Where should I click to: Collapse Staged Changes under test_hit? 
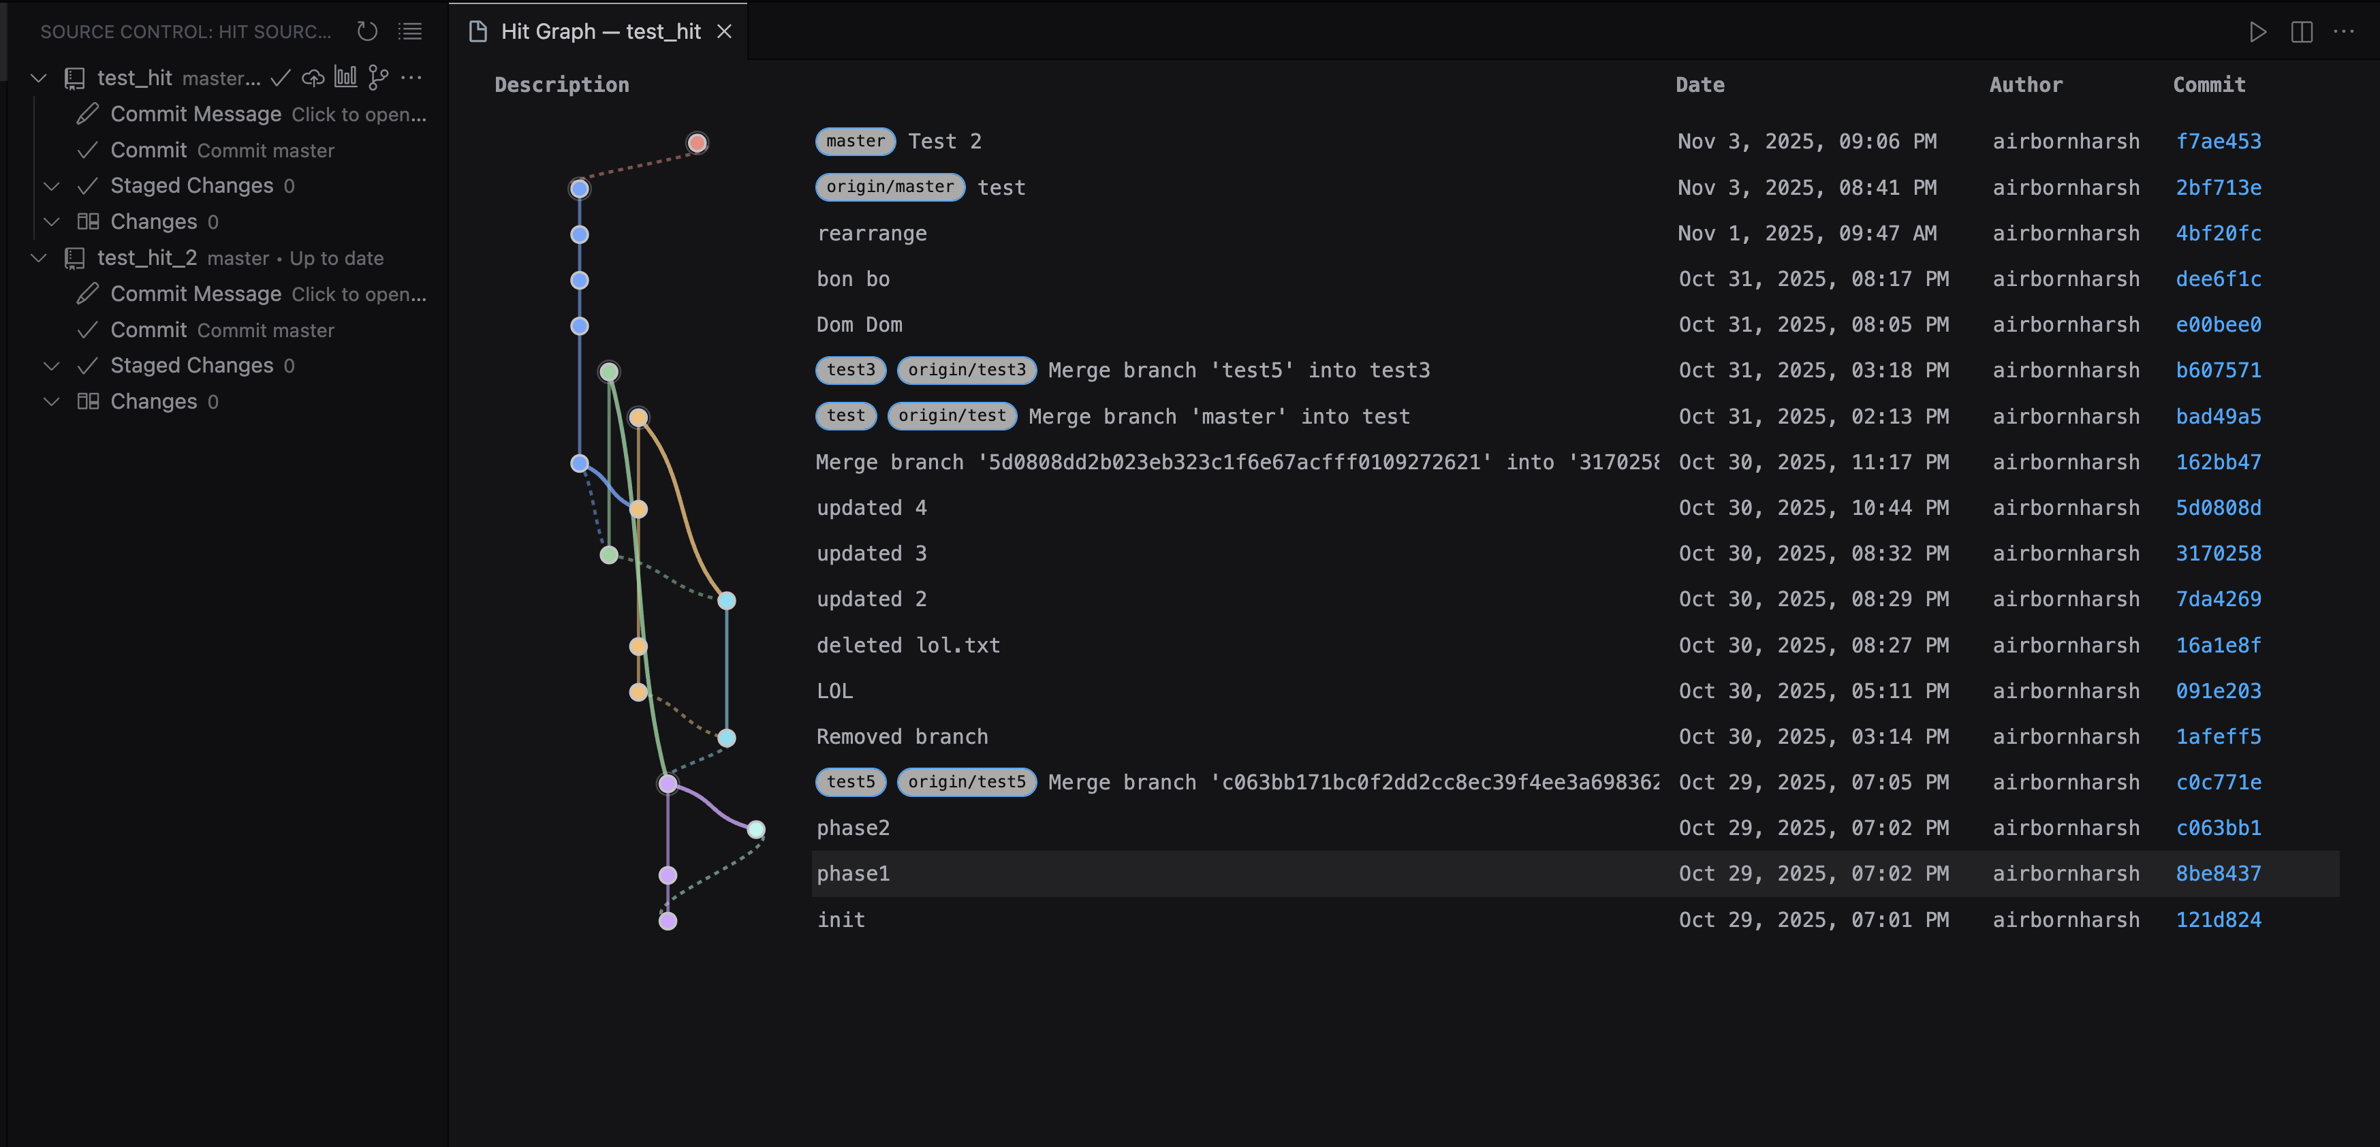[52, 186]
